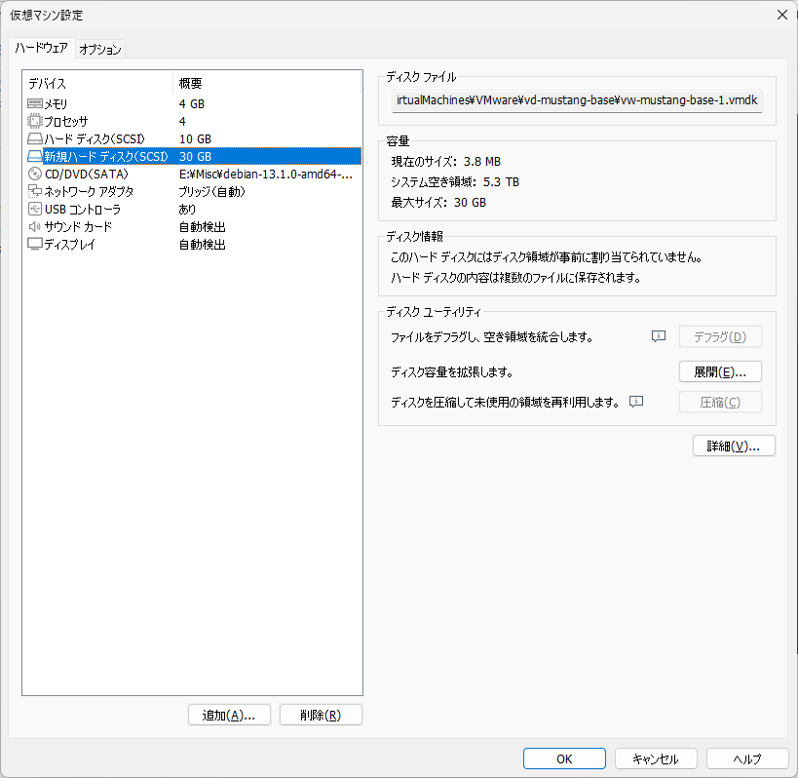Click 展開(E)... to expand disk capacity

pos(719,371)
